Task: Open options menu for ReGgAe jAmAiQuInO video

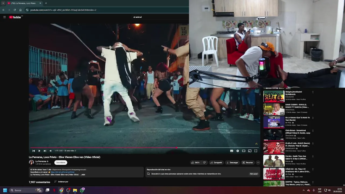Action: pos(313,92)
